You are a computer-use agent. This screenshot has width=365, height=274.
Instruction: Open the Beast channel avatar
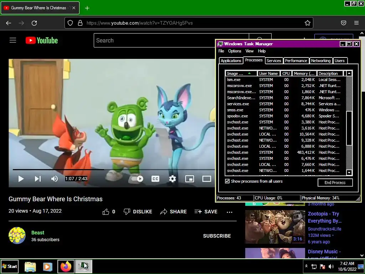coord(17,235)
